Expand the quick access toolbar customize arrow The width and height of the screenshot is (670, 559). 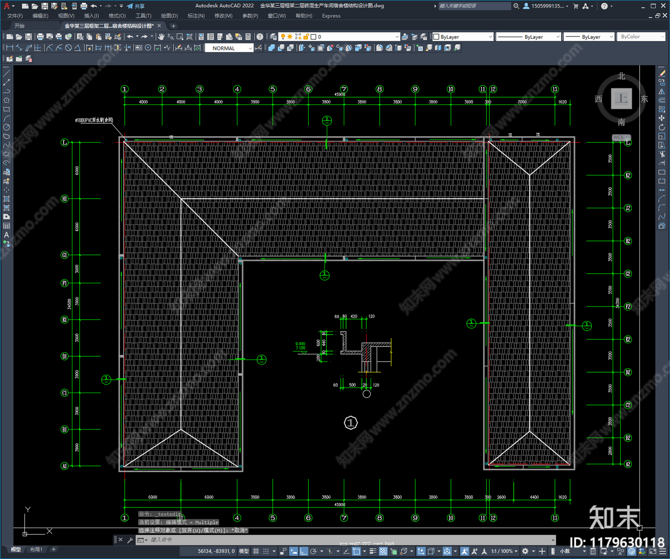[121, 6]
